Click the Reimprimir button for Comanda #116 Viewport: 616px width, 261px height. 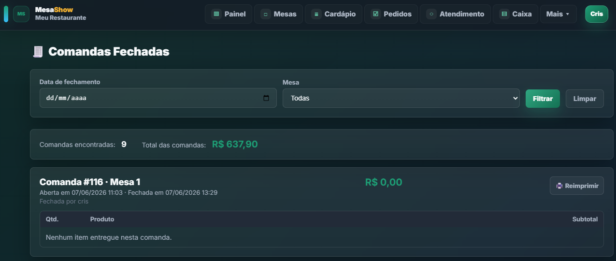pos(576,186)
